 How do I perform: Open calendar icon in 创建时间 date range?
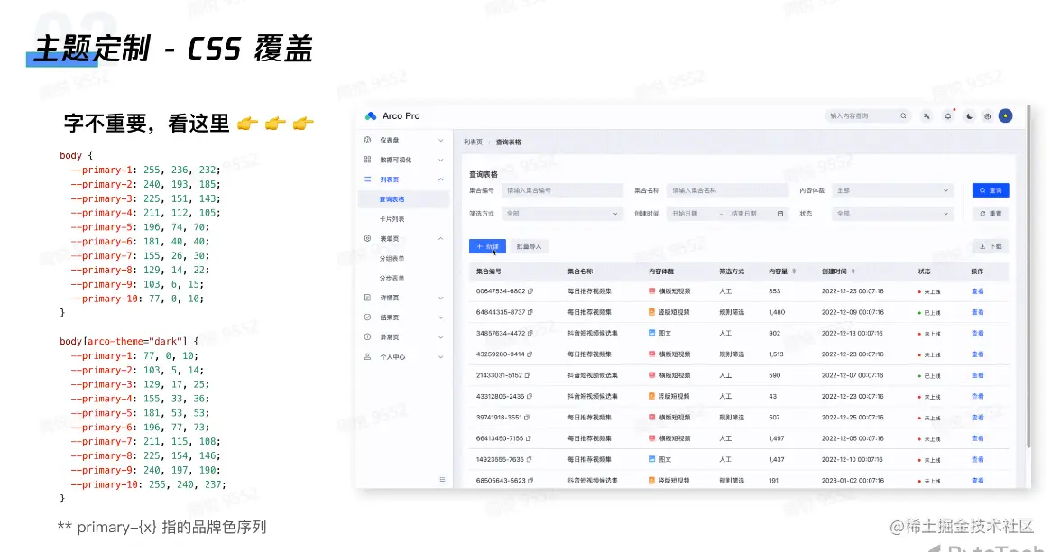pos(780,214)
